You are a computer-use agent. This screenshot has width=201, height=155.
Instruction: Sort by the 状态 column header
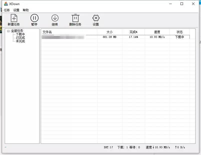[x=179, y=32]
